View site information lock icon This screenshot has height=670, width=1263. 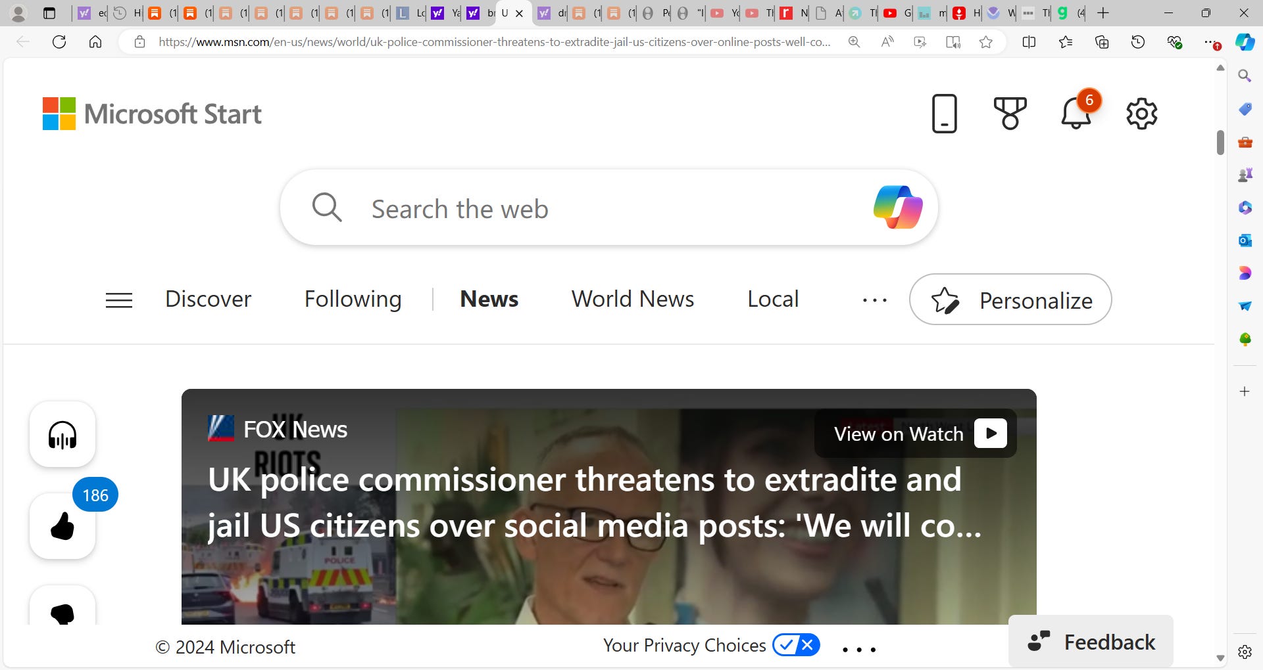[139, 42]
